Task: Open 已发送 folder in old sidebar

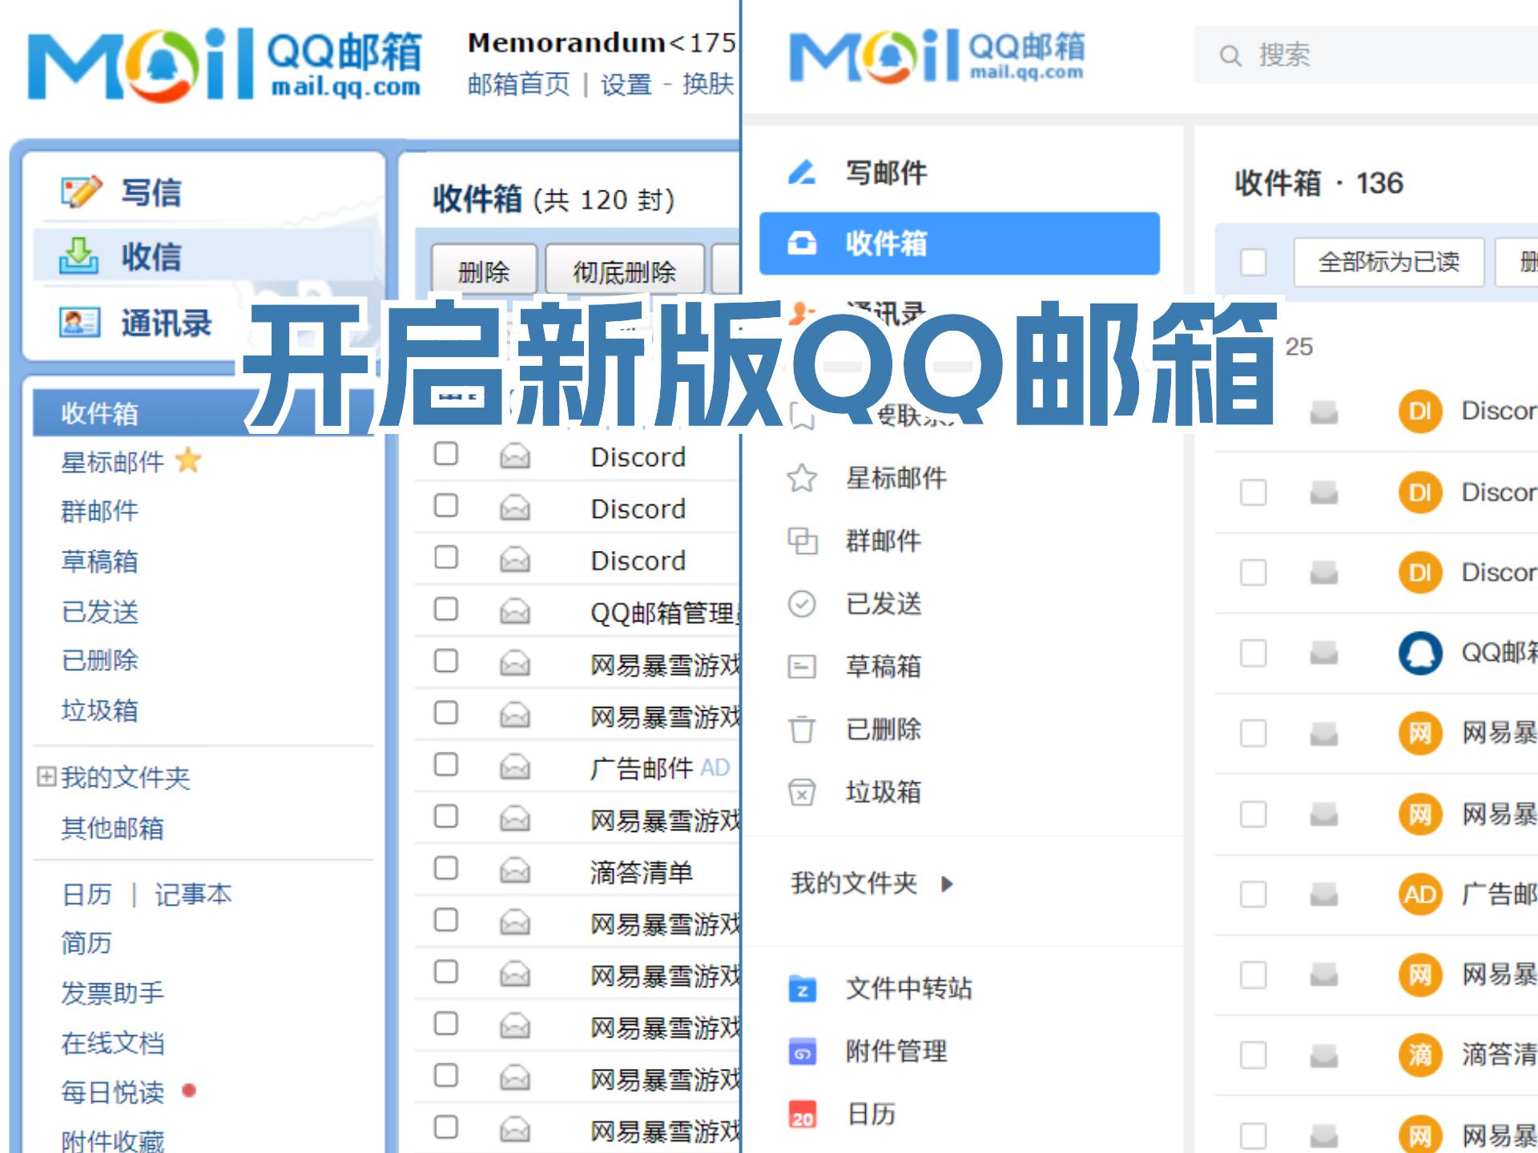Action: pos(100,612)
